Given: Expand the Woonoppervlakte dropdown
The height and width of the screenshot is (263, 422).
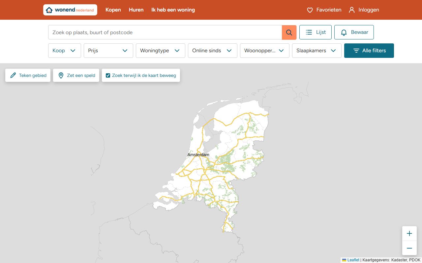Looking at the screenshot, I should (x=265, y=51).
